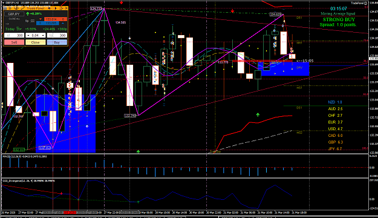Screen dimensions: 378x218
Task: Click the sl 300 input field
Action: (x=15, y=35)
